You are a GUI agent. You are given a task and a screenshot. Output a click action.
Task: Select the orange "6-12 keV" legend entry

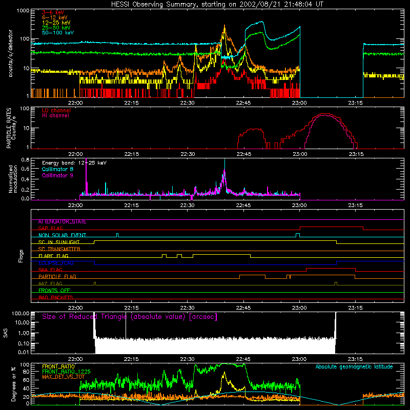[55, 17]
